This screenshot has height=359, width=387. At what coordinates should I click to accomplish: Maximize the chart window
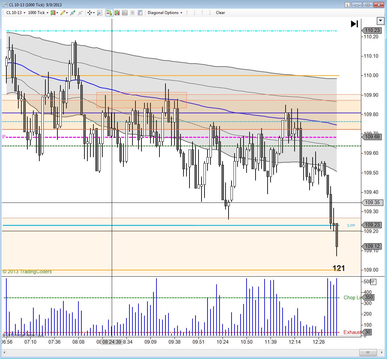[x=368, y=5]
